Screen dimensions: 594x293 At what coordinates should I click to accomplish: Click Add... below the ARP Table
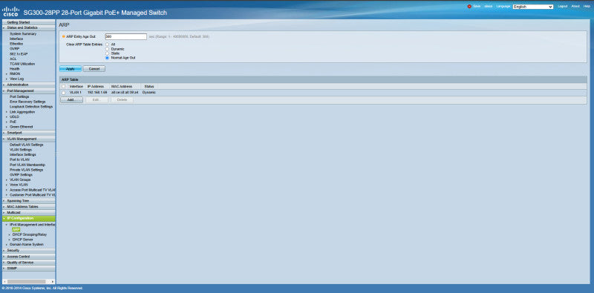(71, 99)
